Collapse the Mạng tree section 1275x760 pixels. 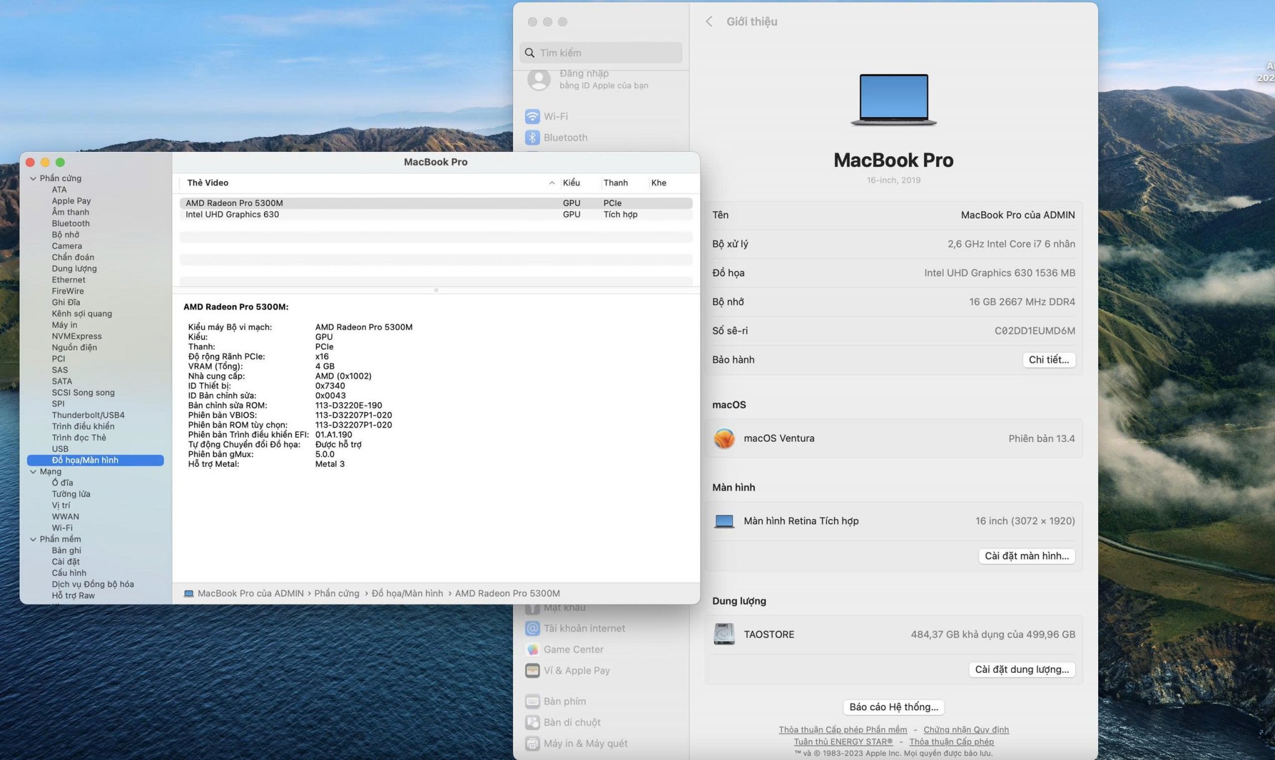(33, 472)
